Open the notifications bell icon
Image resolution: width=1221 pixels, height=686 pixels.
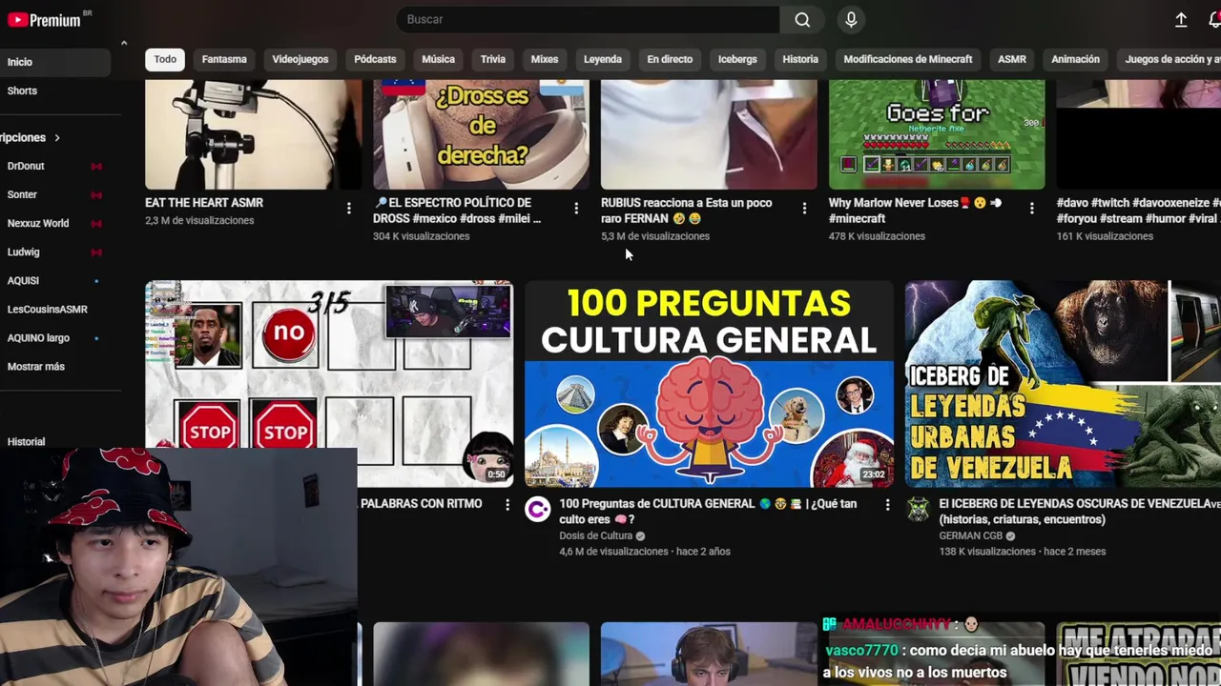1214,20
